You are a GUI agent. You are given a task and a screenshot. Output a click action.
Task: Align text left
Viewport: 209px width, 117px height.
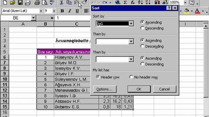pos(86,11)
